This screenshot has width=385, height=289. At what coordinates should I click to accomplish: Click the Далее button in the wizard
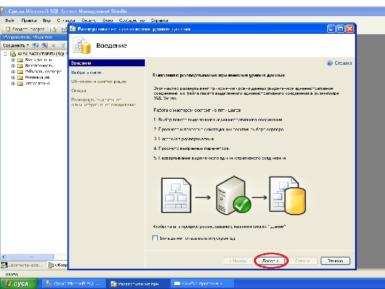point(270,261)
